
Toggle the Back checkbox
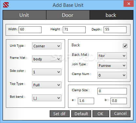125,46
